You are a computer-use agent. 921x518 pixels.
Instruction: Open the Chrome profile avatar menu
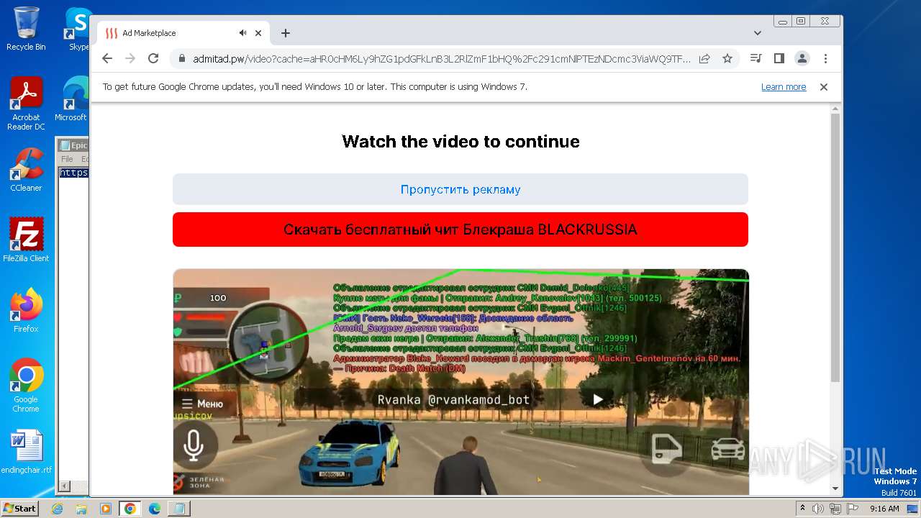click(x=802, y=58)
